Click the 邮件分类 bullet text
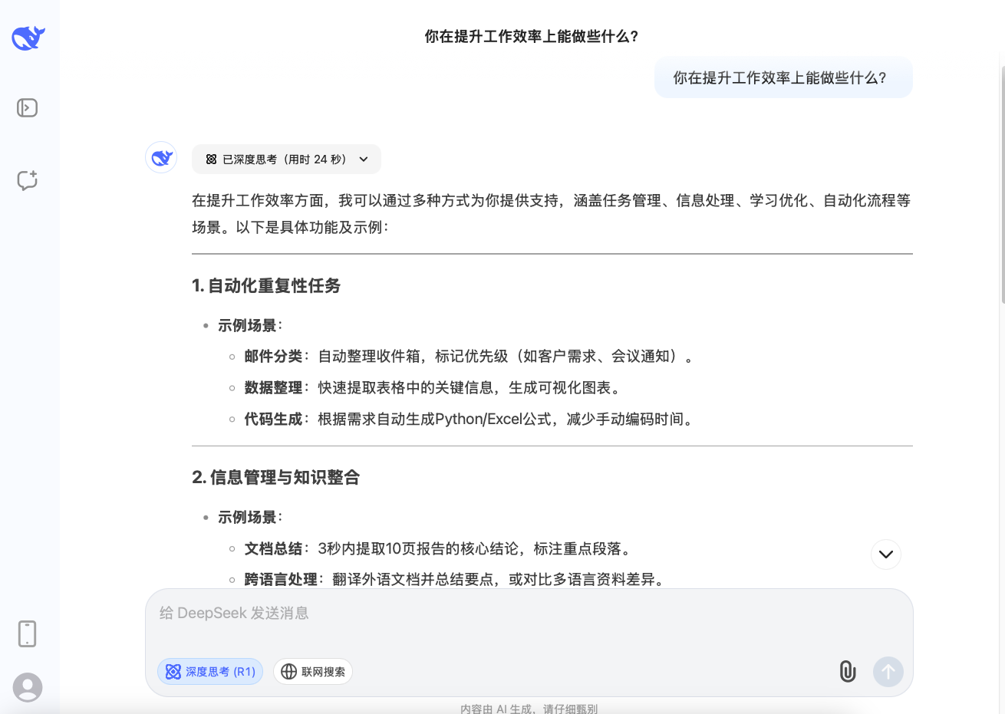This screenshot has width=1005, height=714. 469,357
